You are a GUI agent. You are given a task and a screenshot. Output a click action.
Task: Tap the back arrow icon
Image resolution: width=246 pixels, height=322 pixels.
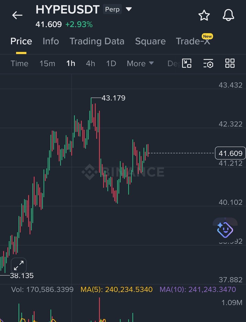click(17, 15)
